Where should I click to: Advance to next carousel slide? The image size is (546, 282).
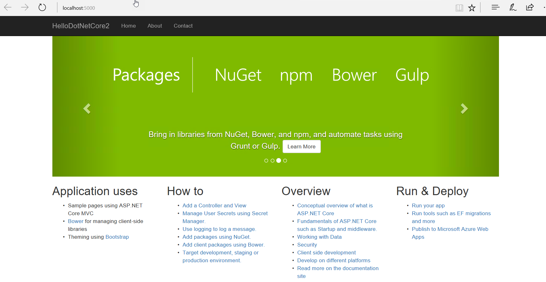coord(464,109)
